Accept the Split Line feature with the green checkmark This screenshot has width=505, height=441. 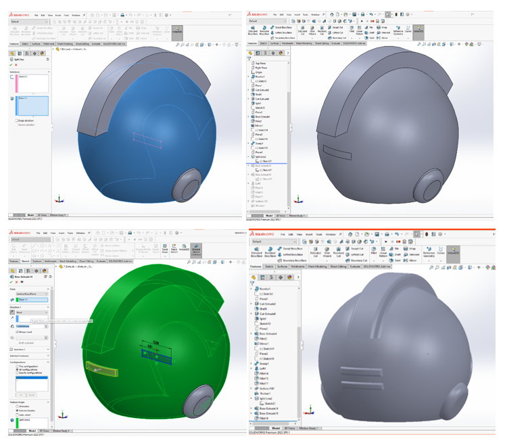click(11, 65)
